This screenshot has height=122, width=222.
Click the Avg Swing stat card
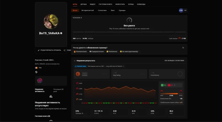pos(129,74)
